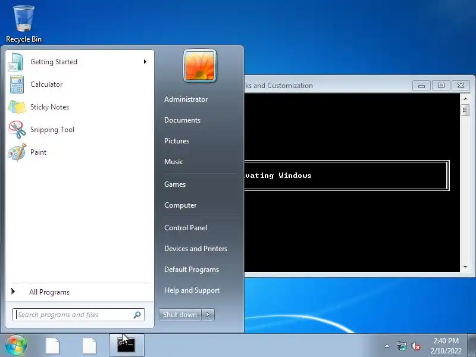Open Paint palette icon
The width and height of the screenshot is (476, 357).
pyautogui.click(x=17, y=152)
